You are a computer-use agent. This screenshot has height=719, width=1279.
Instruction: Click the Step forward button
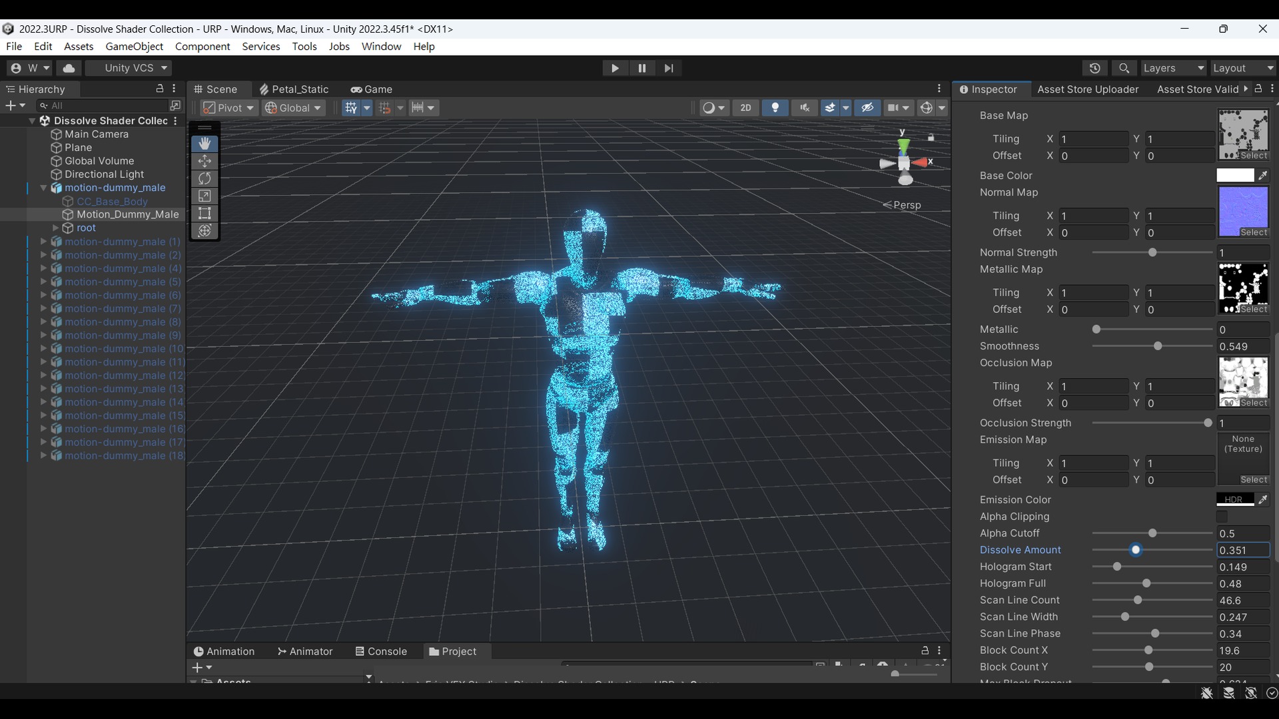point(669,68)
